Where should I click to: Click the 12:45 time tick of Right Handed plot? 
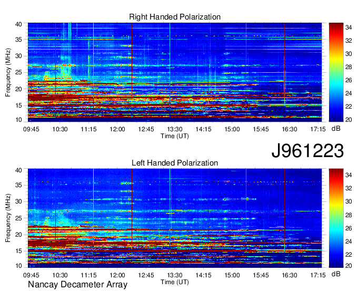146,129
